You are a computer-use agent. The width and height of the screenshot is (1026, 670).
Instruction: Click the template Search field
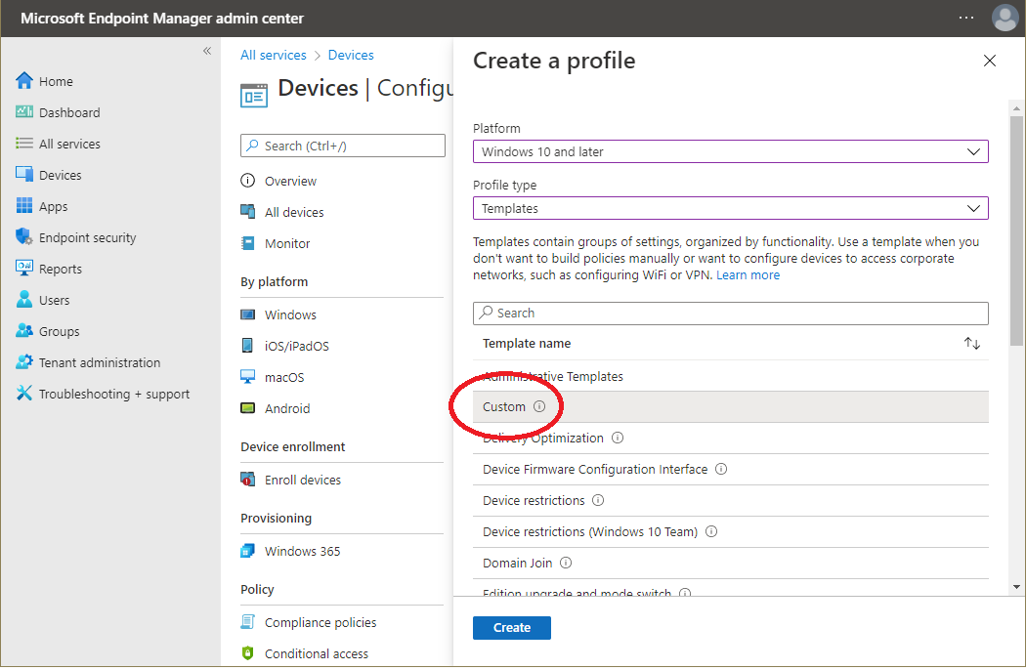[x=730, y=314]
